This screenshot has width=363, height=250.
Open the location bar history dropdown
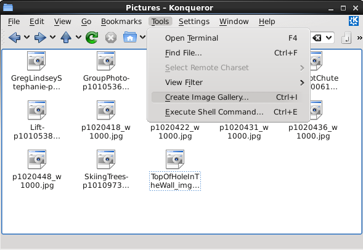pyautogui.click(x=328, y=38)
